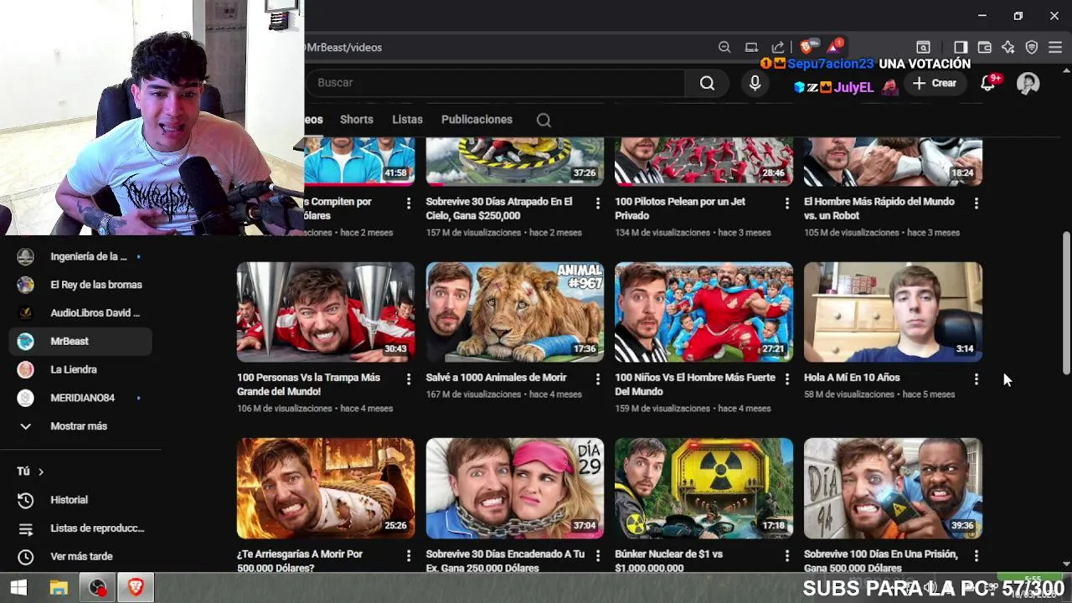Open Listas de reproducción sidebar icon
The width and height of the screenshot is (1072, 603).
pyautogui.click(x=26, y=528)
